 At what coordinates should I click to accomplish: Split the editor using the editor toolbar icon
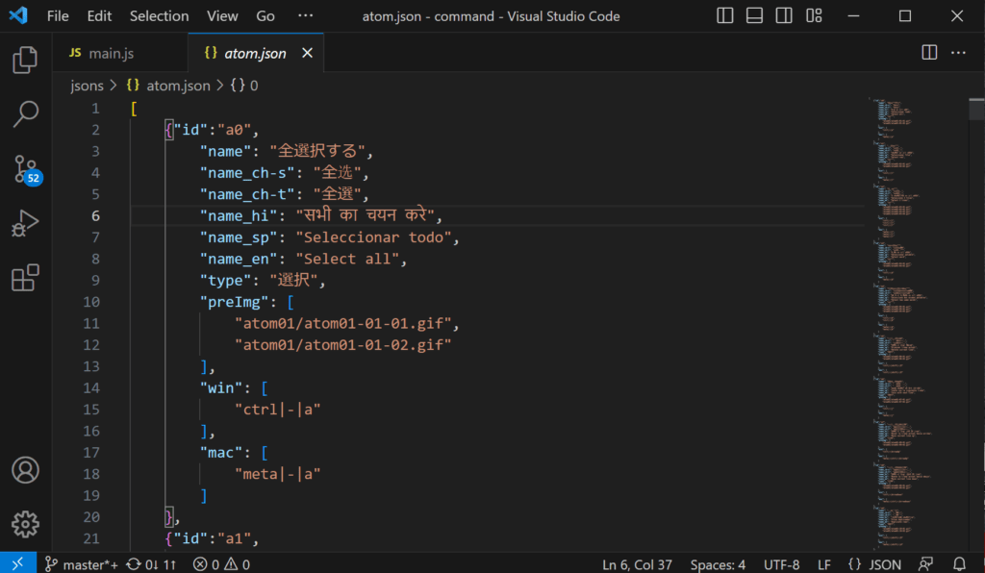tap(927, 52)
